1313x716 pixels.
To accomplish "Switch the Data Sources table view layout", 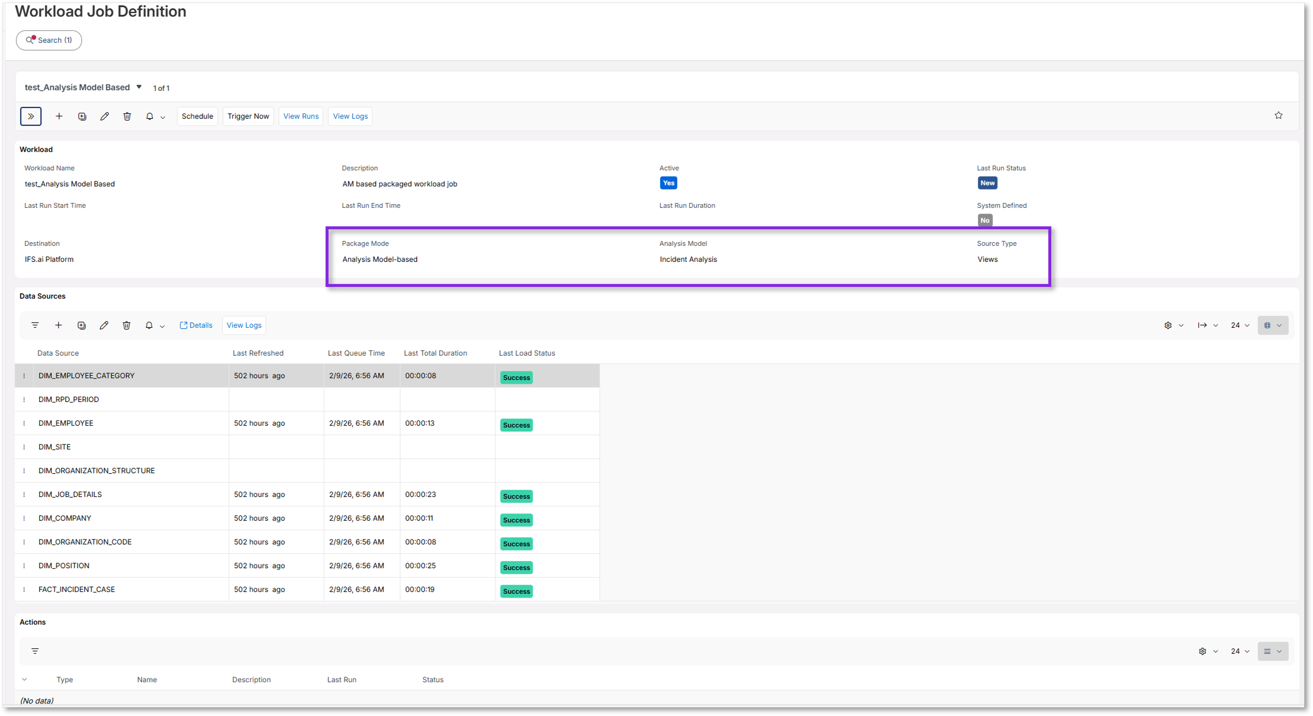I will [1273, 325].
